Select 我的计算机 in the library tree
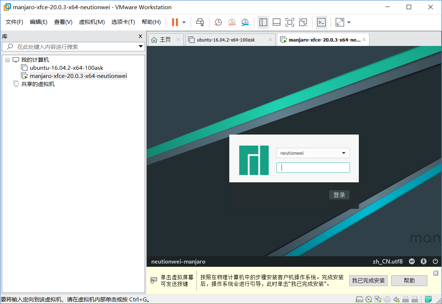This screenshot has height=304, width=442. click(x=35, y=60)
